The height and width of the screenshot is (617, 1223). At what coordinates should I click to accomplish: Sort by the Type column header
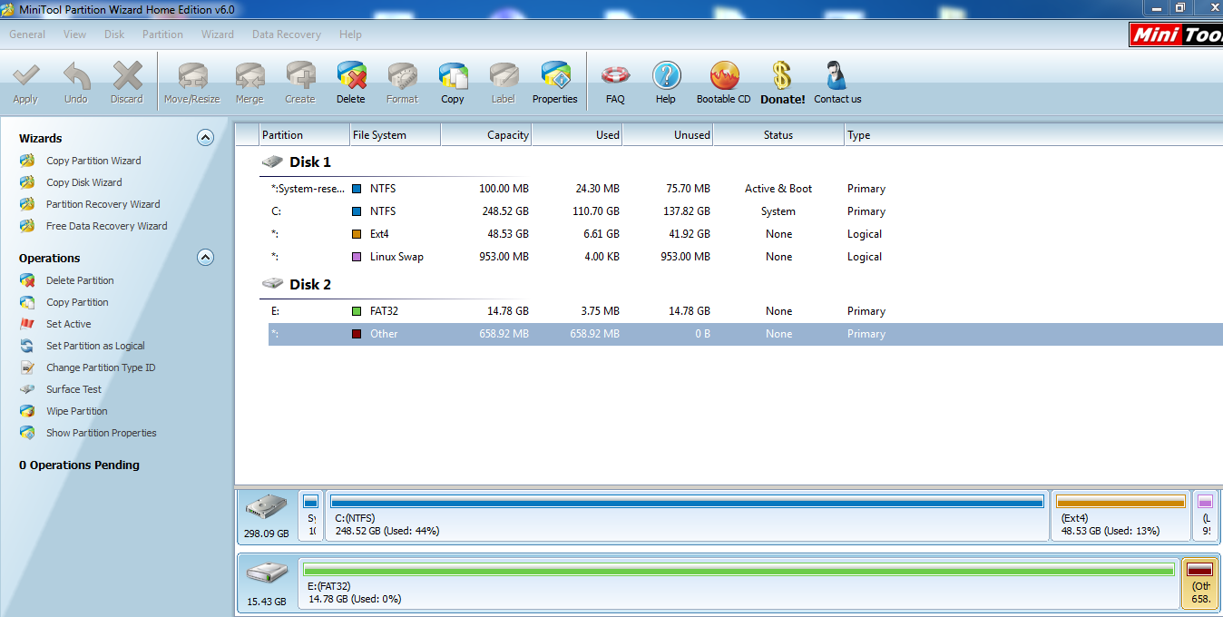pos(1033,135)
